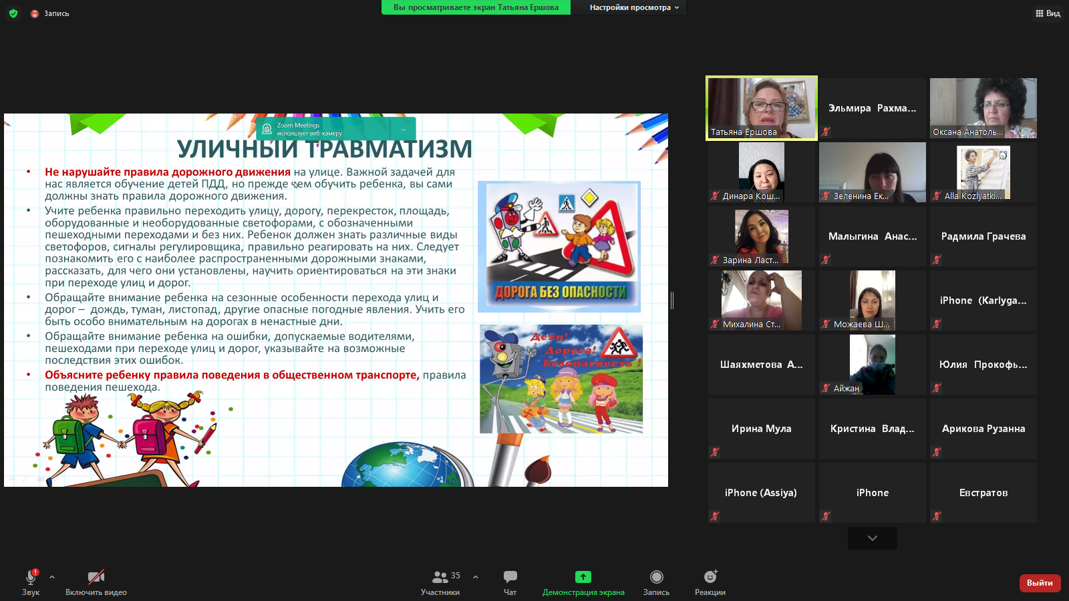Show more participants with down chevron

[872, 538]
